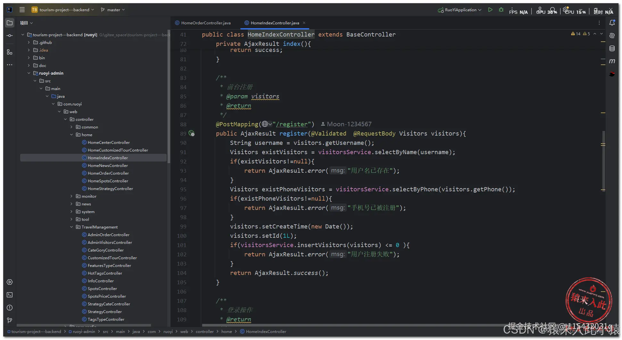
Task: Select HomeCenterController in project tree
Action: point(109,142)
